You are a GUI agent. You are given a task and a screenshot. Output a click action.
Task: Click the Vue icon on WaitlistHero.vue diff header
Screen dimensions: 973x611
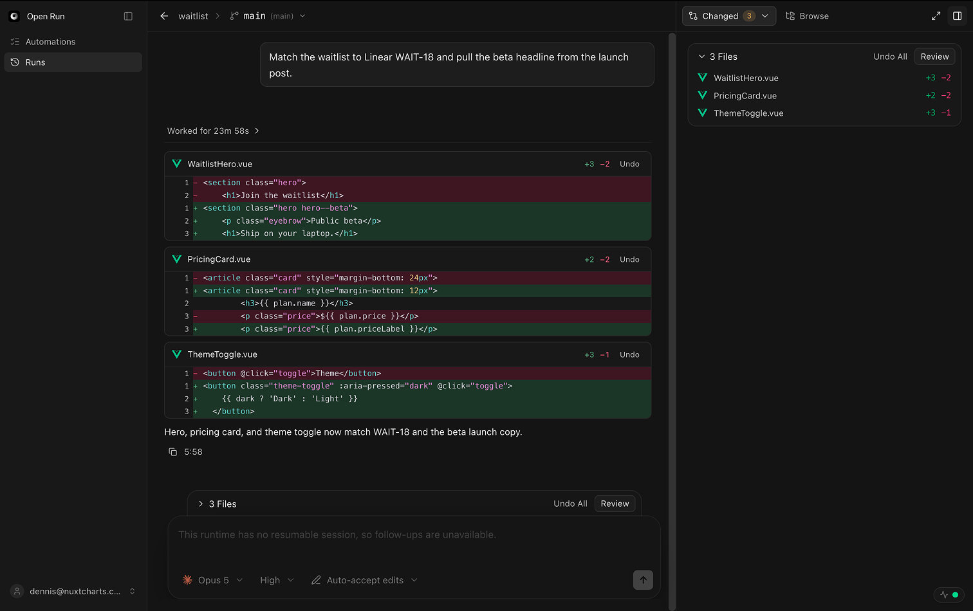(x=176, y=164)
